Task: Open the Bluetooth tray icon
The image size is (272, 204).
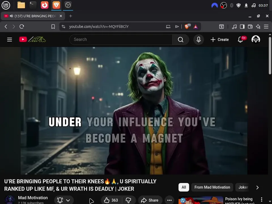Action: 231,5
